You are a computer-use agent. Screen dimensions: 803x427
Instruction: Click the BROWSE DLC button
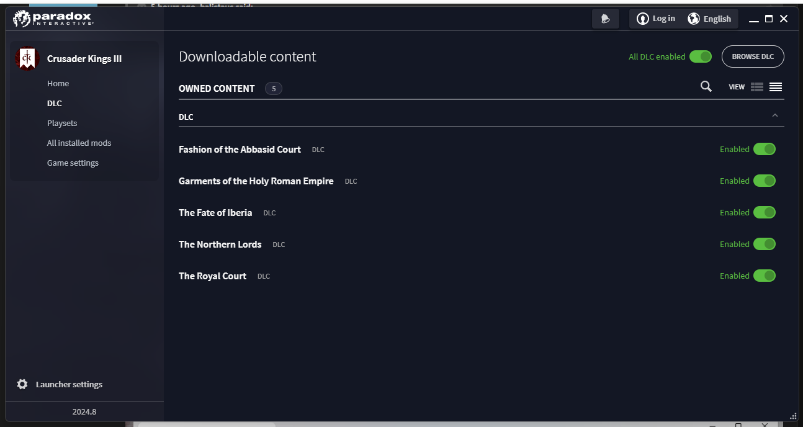(x=753, y=56)
